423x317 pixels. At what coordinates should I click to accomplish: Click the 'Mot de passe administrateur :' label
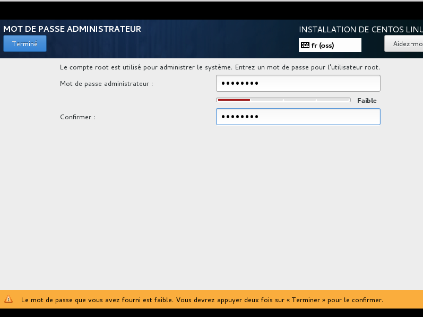tap(107, 84)
